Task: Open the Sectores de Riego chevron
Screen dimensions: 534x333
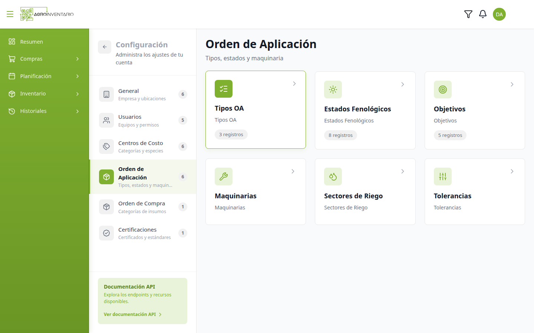Action: click(x=402, y=171)
